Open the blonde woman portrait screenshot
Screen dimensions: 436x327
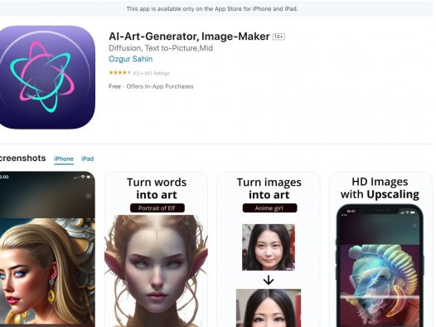(x=46, y=249)
